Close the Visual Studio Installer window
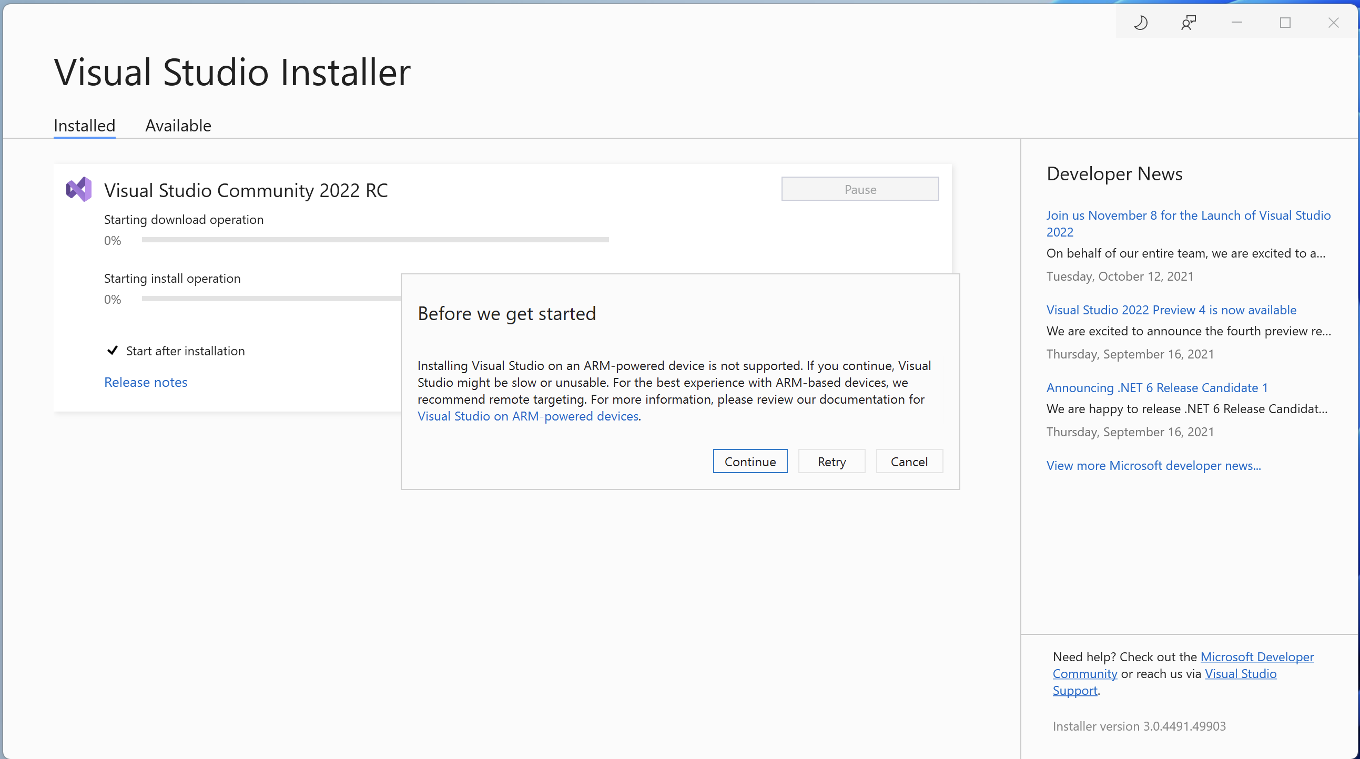Image resolution: width=1360 pixels, height=759 pixels. (1334, 23)
